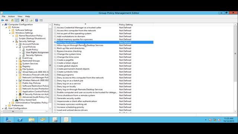Select the 'Allow log on locally' policy

pos(103,42)
